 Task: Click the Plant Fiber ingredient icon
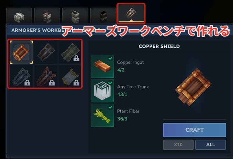pyautogui.click(x=102, y=115)
